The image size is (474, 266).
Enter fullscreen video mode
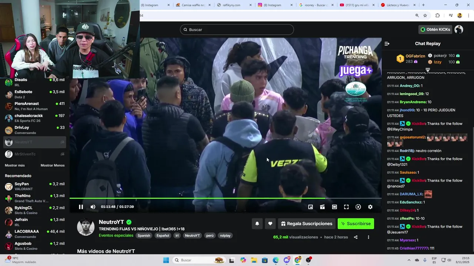click(346, 207)
